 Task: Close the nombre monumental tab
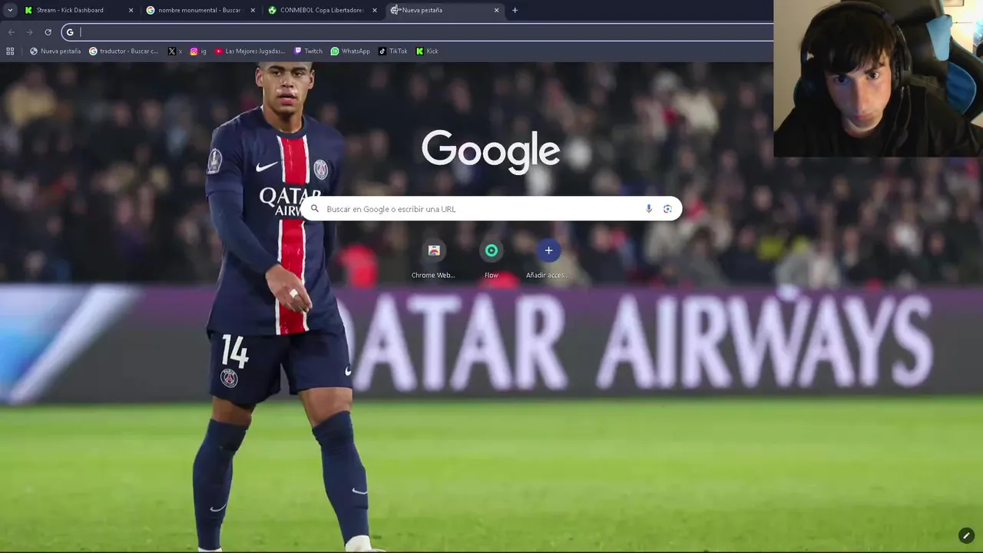click(x=253, y=10)
